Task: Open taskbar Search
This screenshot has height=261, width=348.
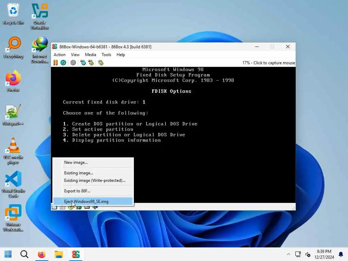Action: point(24,254)
